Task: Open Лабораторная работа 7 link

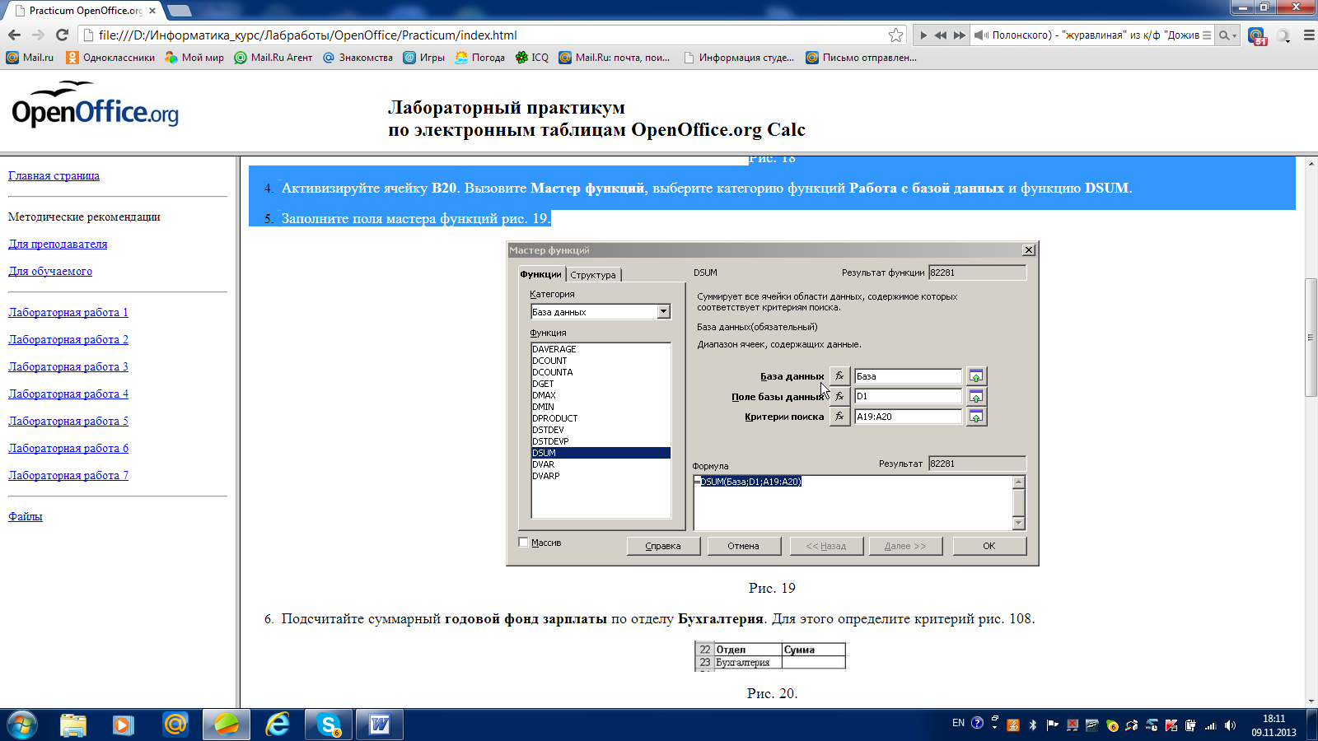Action: pyautogui.click(x=68, y=475)
